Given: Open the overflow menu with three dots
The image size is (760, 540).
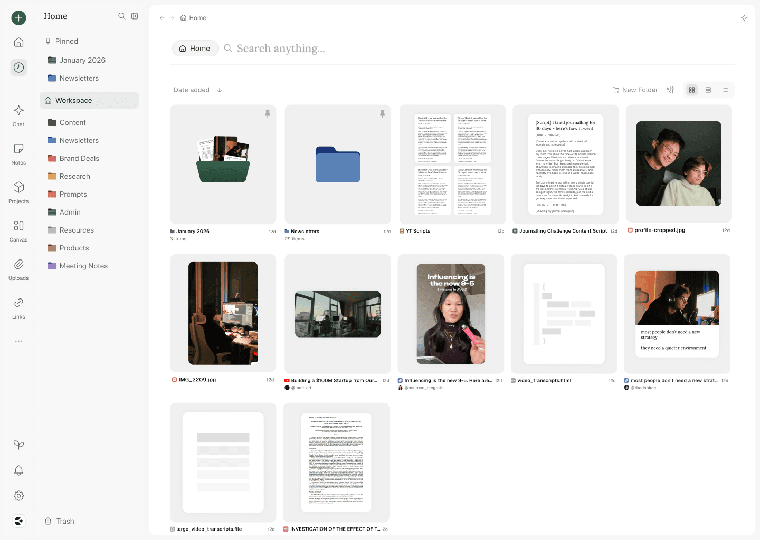Looking at the screenshot, I should pyautogui.click(x=18, y=341).
